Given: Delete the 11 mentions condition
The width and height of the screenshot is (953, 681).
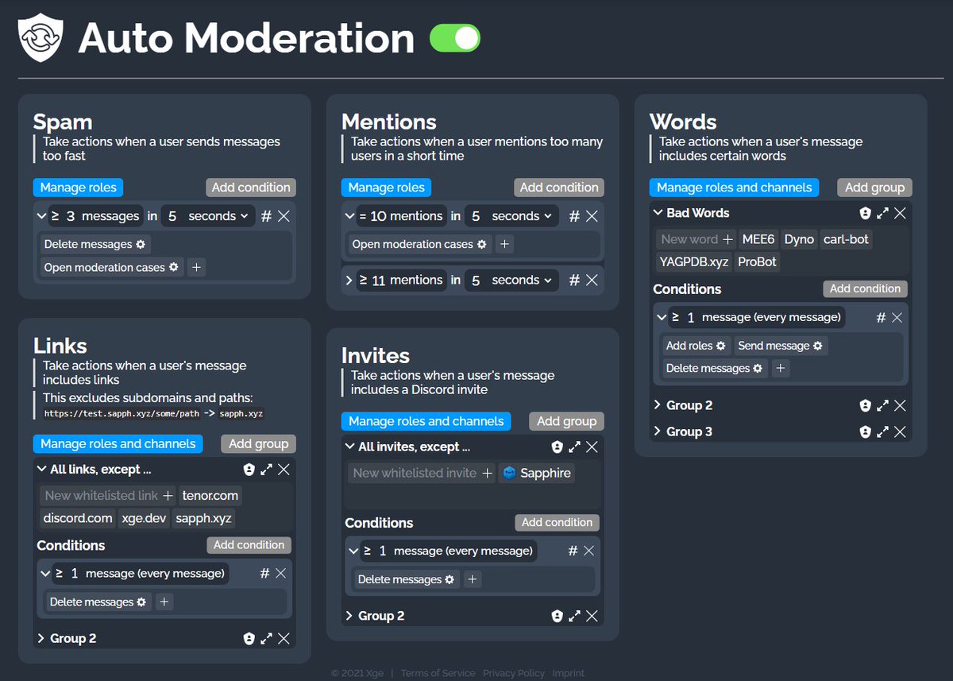Looking at the screenshot, I should [x=592, y=281].
